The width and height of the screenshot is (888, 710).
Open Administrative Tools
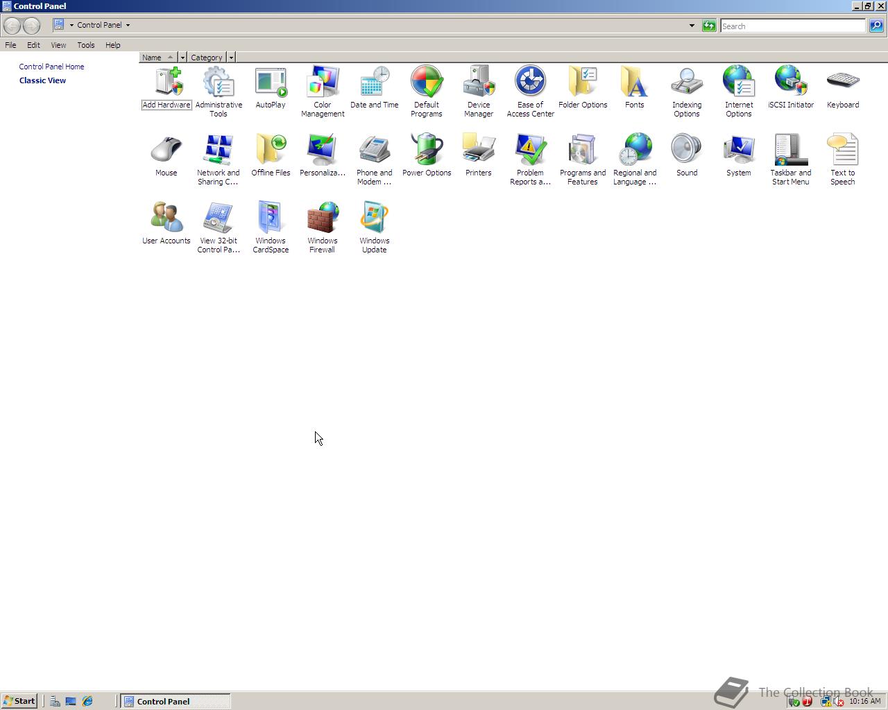219,92
